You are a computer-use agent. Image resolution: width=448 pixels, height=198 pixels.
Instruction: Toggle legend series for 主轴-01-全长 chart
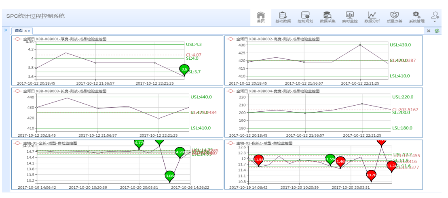coord(17,143)
